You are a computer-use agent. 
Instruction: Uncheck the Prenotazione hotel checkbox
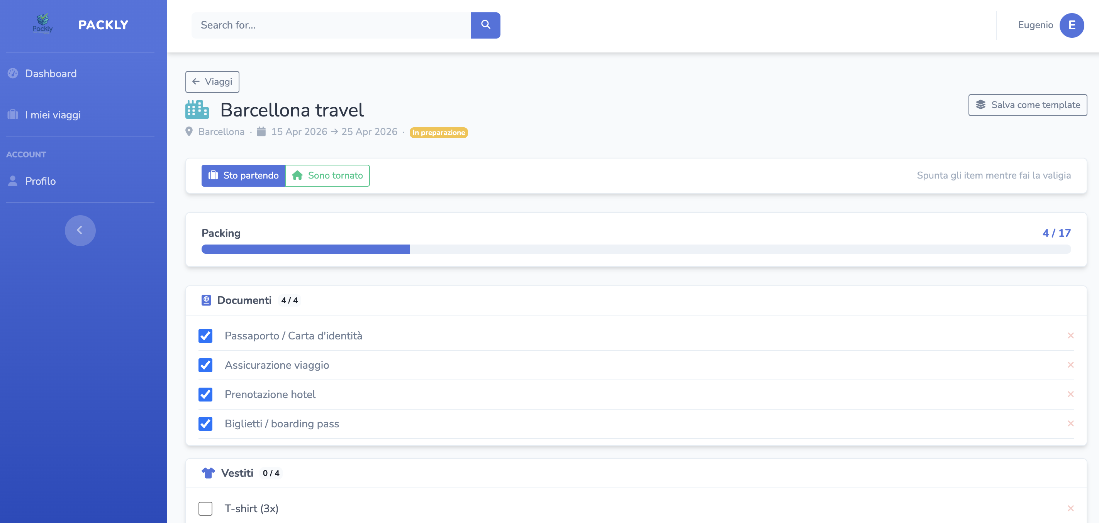[x=205, y=394]
